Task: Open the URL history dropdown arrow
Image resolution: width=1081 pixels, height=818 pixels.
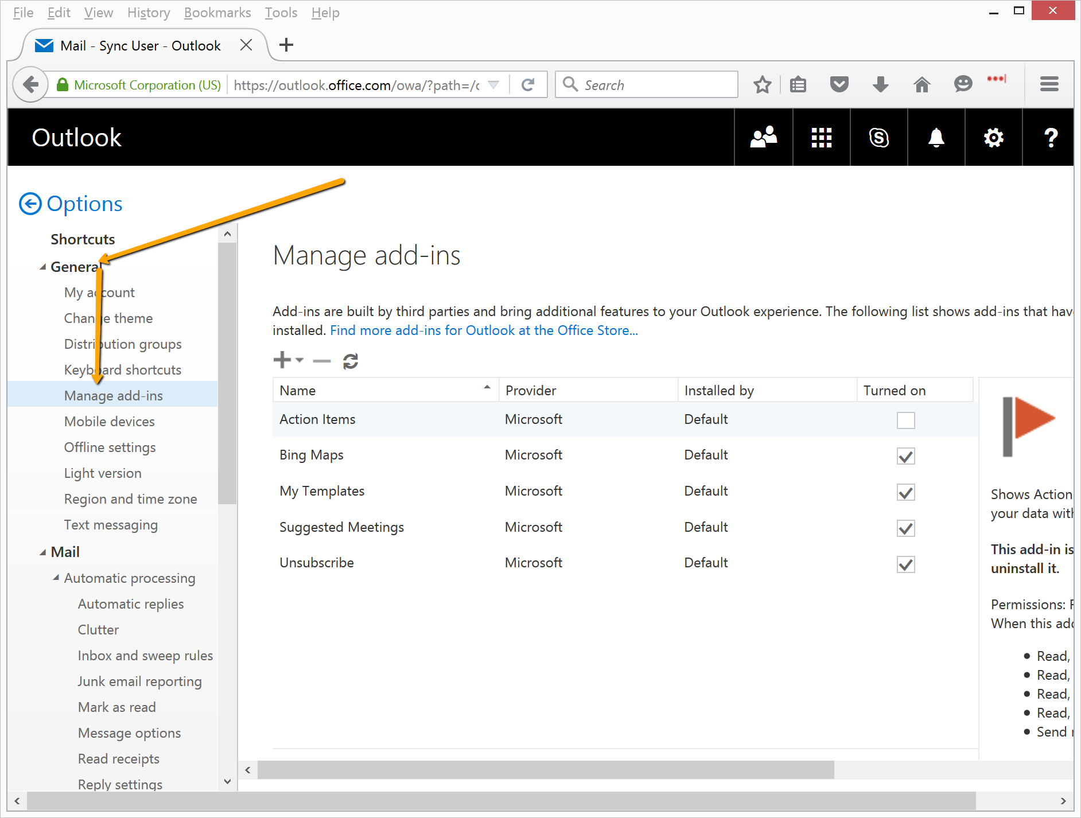Action: [493, 85]
